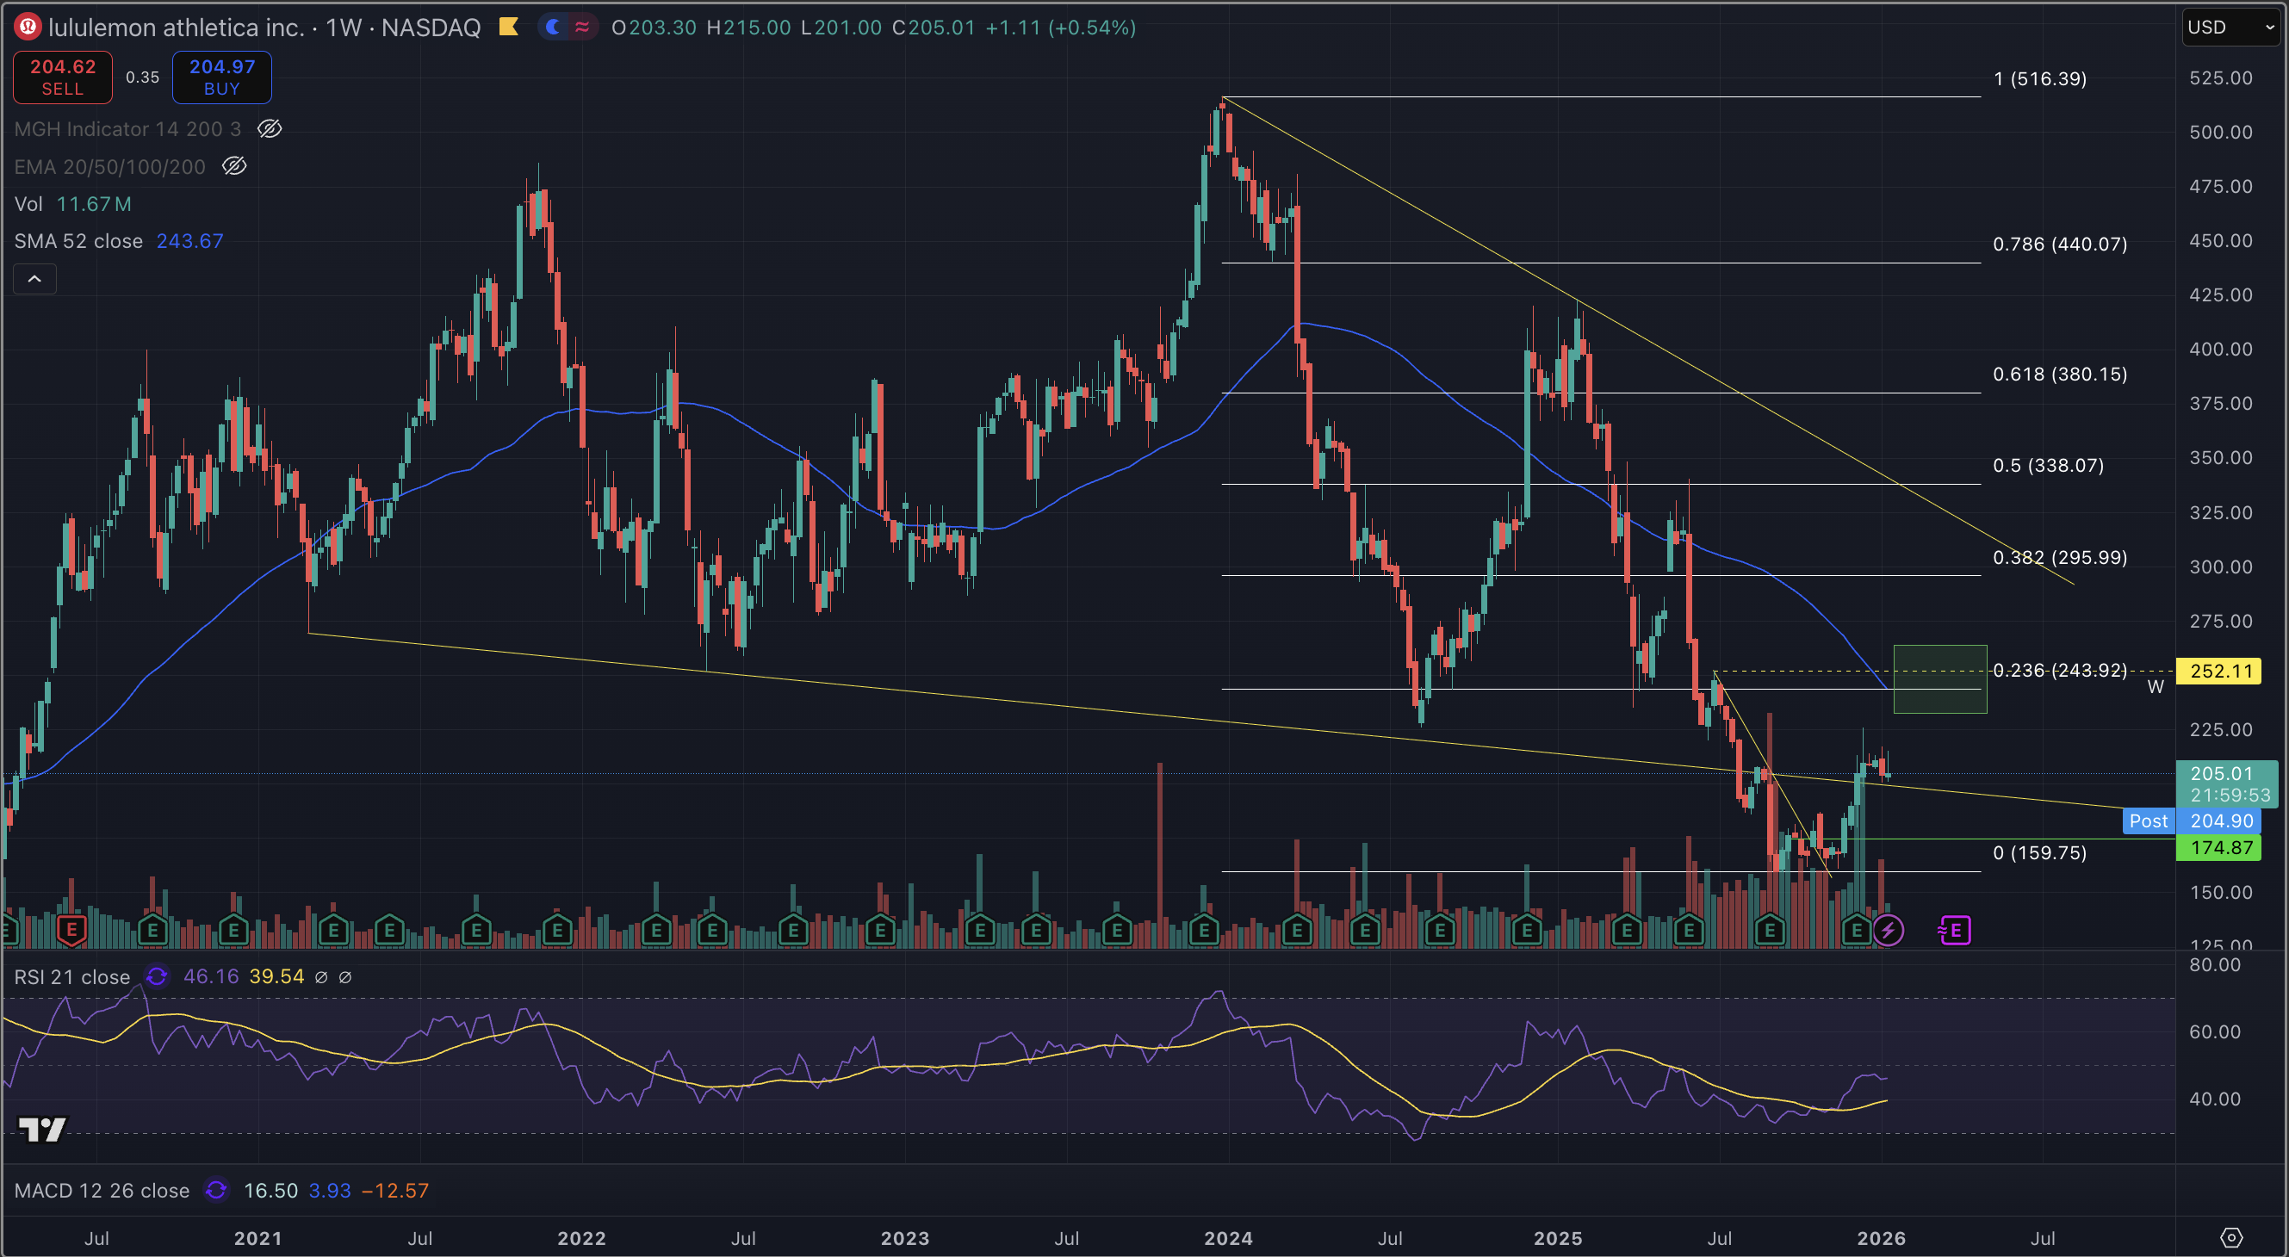Select the SMA 52 close indicator label
The image size is (2289, 1257).
pyautogui.click(x=78, y=241)
